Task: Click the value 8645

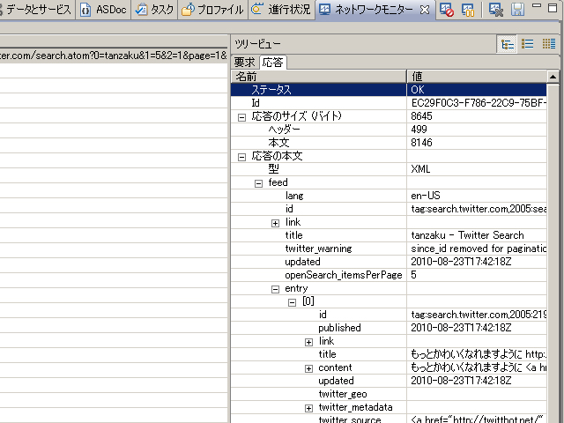Action: coord(421,116)
